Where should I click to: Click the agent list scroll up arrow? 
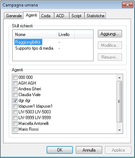[119, 78]
